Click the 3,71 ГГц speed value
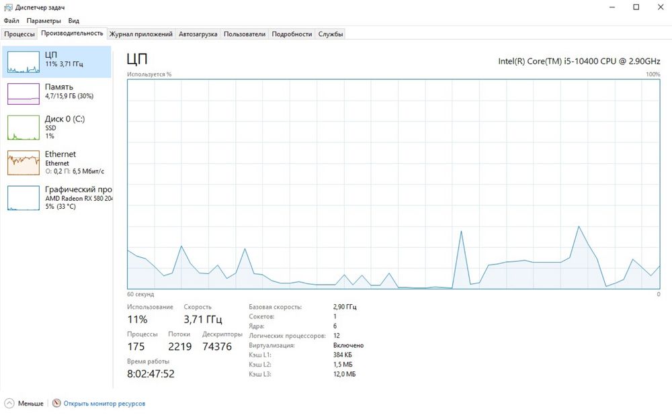This screenshot has height=415, width=672. [x=203, y=320]
